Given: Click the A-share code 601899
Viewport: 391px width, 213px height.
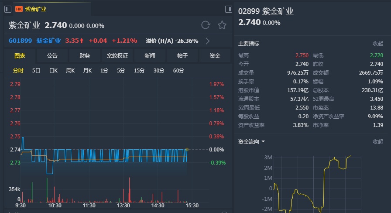Looking at the screenshot, I should [x=21, y=41].
